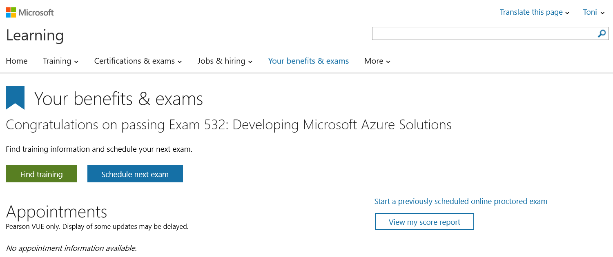Click the Learning site title
This screenshot has height=257, width=613.
pyautogui.click(x=35, y=35)
